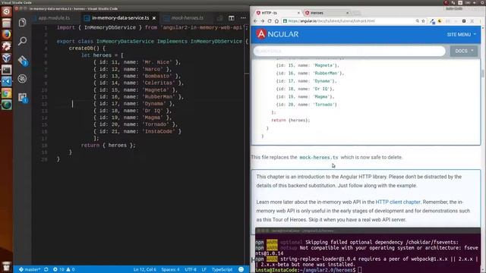Go to line via Ln 12, Col 6

click(145, 270)
